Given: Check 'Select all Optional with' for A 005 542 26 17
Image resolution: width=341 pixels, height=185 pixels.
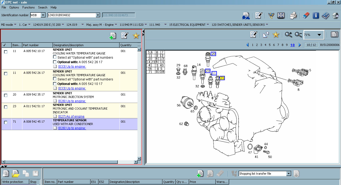Looking at the screenshot, I should [x=55, y=79].
